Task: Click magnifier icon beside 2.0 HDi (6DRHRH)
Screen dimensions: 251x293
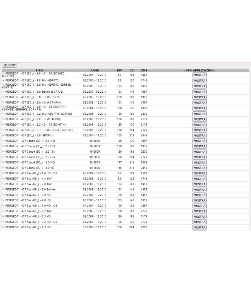Action: coord(3,102)
